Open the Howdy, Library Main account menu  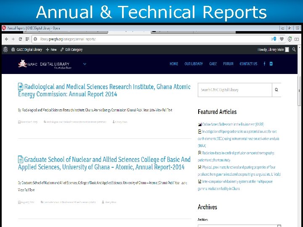273,50
